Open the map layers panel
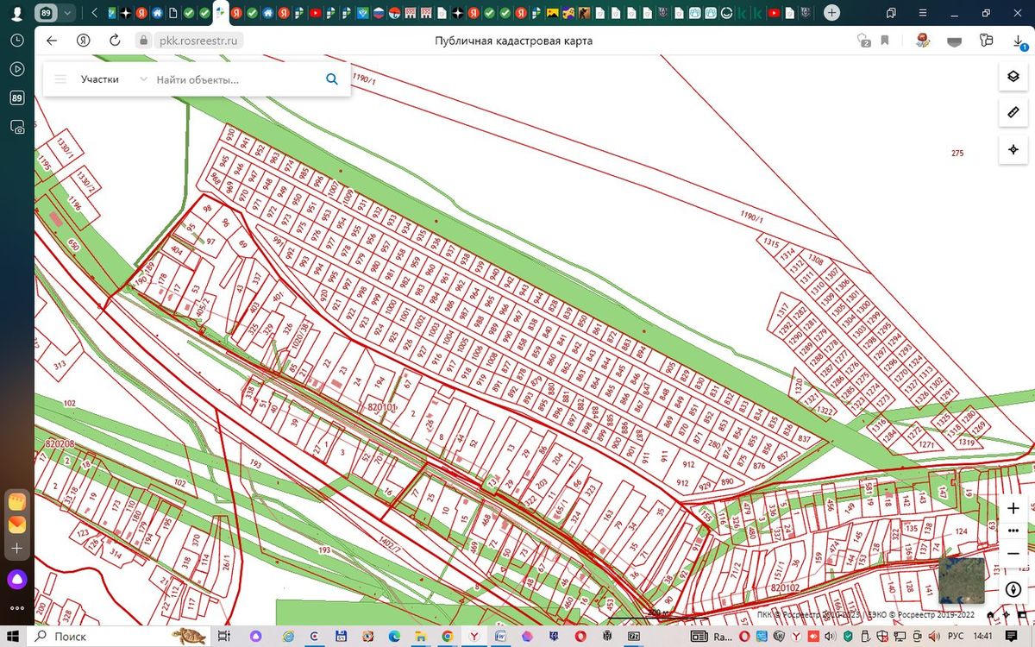 [x=1013, y=76]
